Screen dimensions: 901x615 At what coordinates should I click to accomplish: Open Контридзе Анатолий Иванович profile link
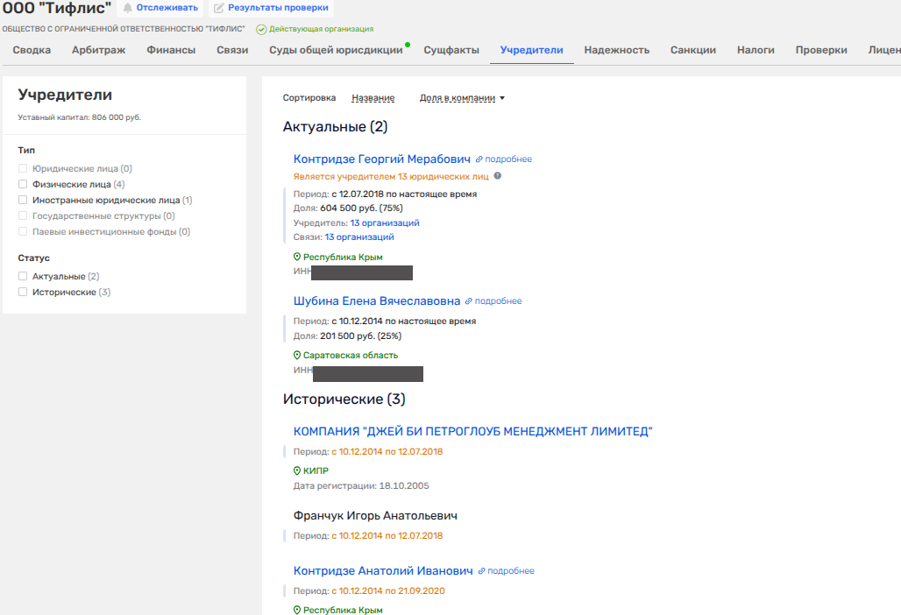[x=383, y=571]
